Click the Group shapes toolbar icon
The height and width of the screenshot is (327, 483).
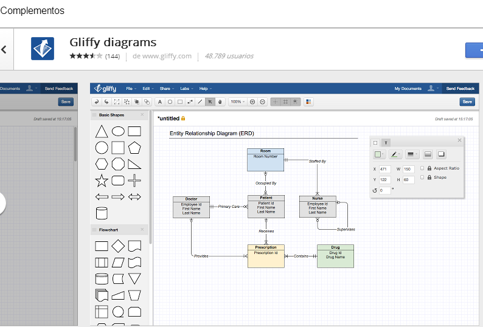point(117,102)
